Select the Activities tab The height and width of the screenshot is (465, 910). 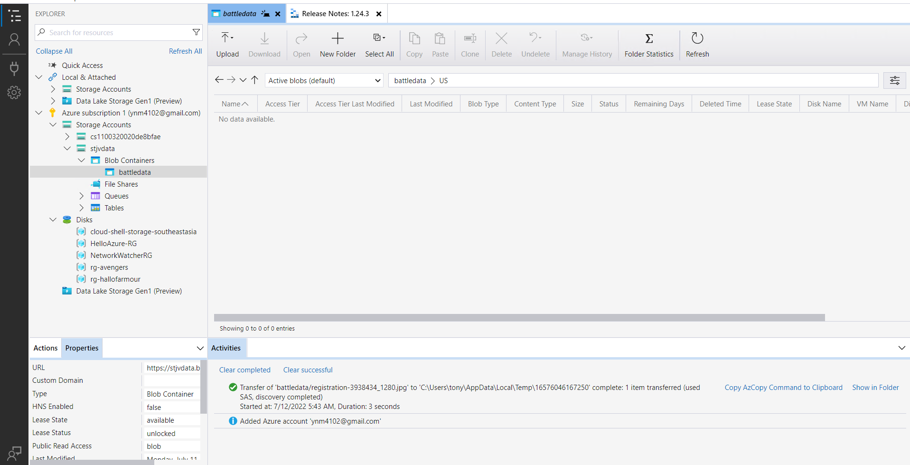[x=226, y=348]
